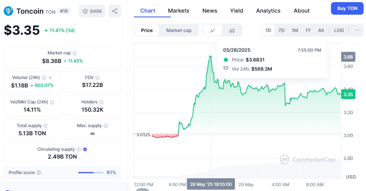This screenshot has width=366, height=191.
Task: Open Total supply info icon
Action: (45, 126)
